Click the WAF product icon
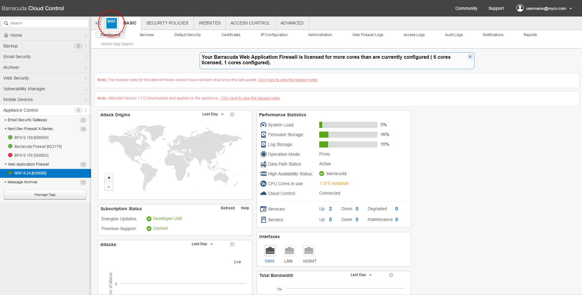The width and height of the screenshot is (582, 295). point(112,23)
